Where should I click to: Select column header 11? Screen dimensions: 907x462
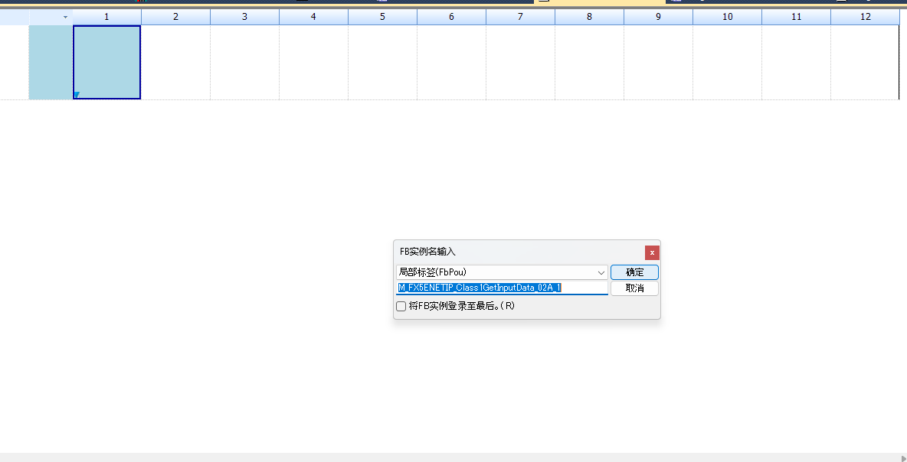(x=797, y=17)
